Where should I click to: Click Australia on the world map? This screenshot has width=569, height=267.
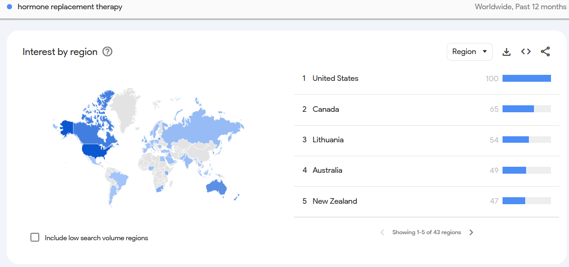click(216, 188)
